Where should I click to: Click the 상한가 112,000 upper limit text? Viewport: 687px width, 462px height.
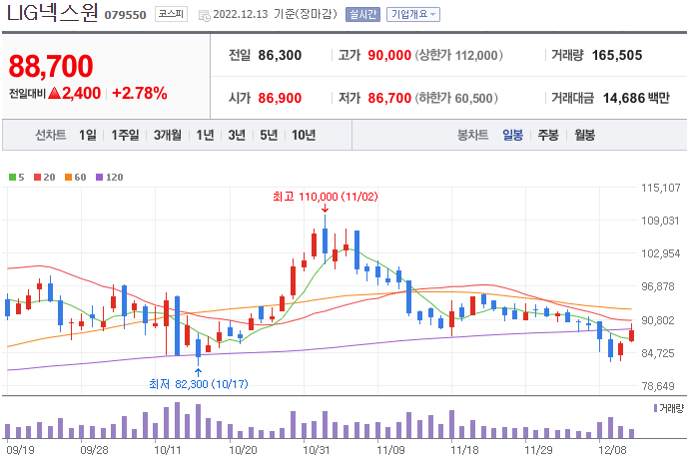coord(458,55)
